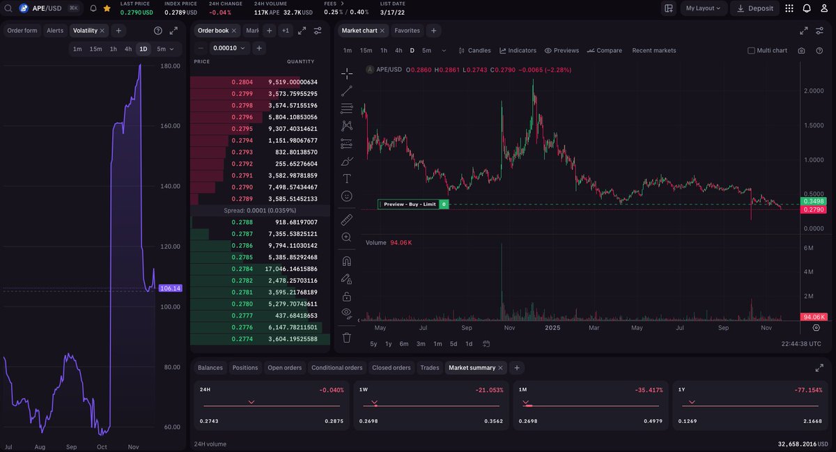Toggle the favorite star for APE/USD
Viewport: 836px width, 452px height.
click(107, 8)
